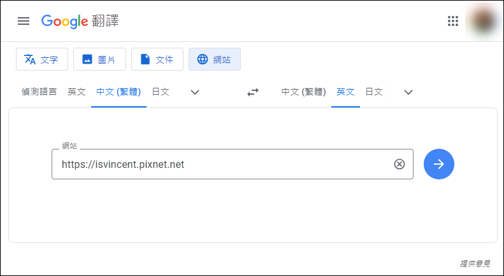Choose 英文 as source language
Image resolution: width=504 pixels, height=276 pixels.
[x=76, y=92]
